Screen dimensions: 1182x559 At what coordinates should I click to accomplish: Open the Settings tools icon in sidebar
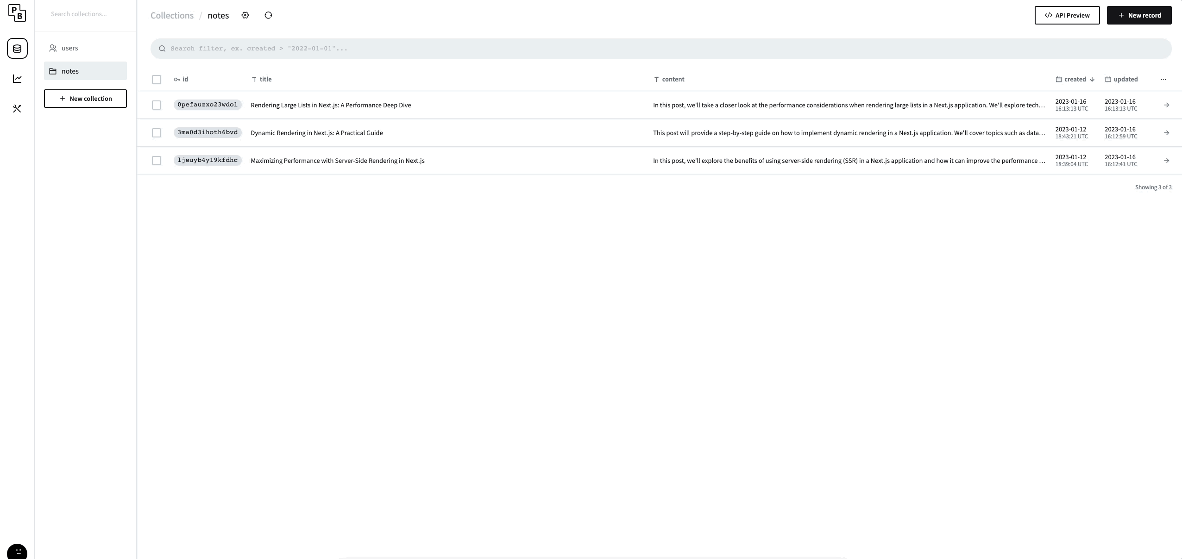(17, 109)
